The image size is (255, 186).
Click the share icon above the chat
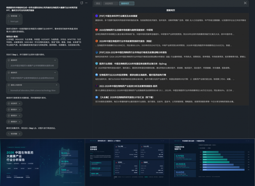pyautogui.click(x=82, y=3)
